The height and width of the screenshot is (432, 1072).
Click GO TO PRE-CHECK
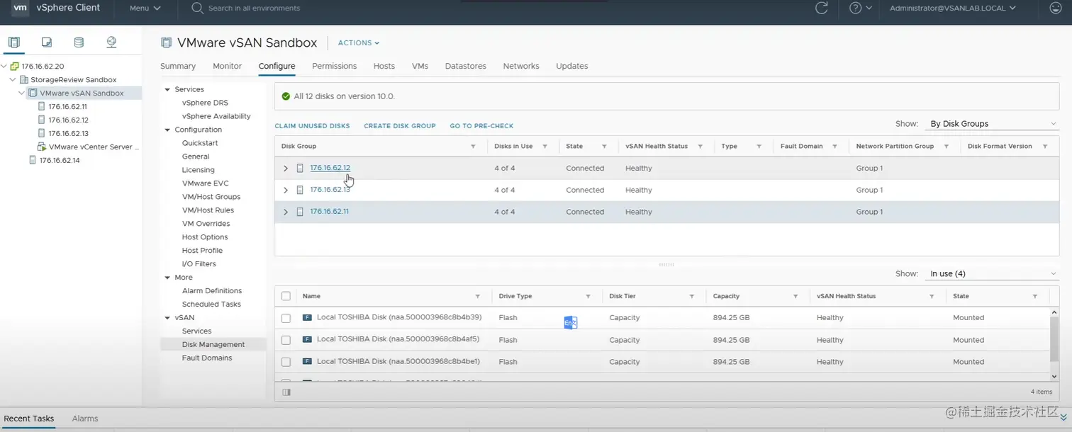point(482,126)
